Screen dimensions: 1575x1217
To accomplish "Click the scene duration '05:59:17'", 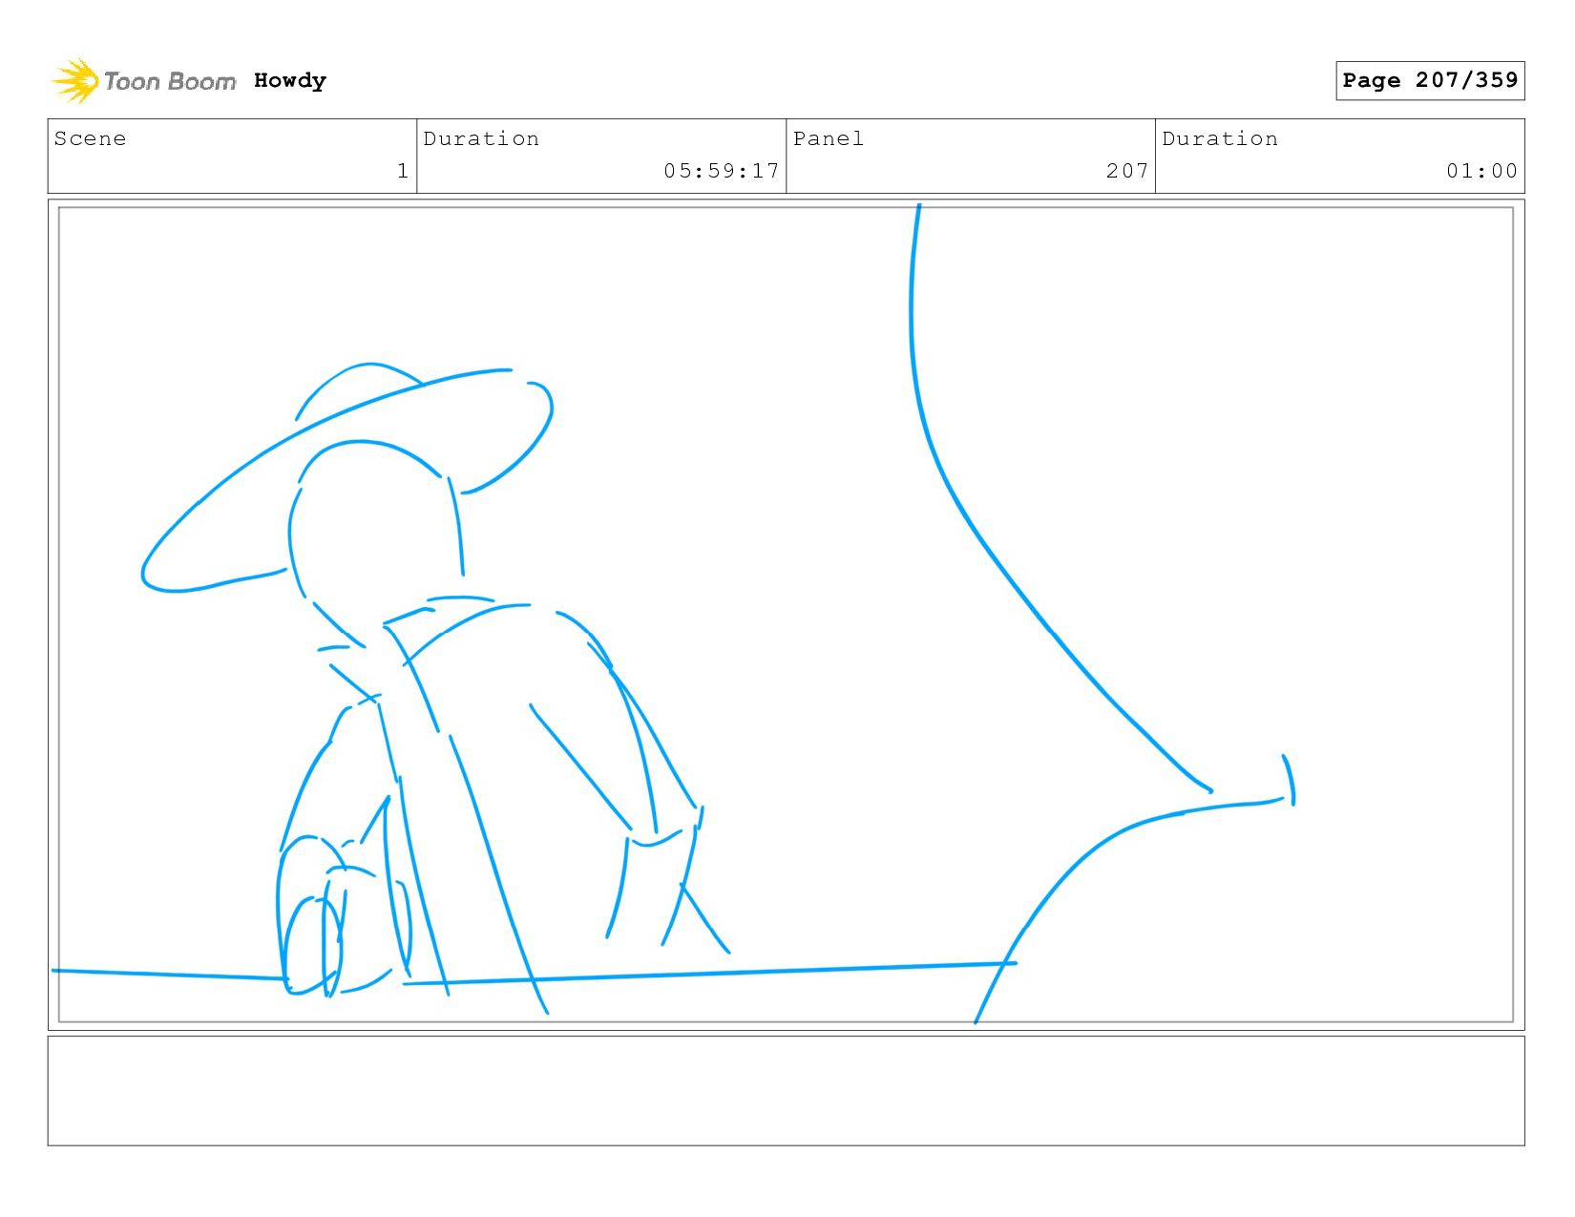I will pos(722,171).
